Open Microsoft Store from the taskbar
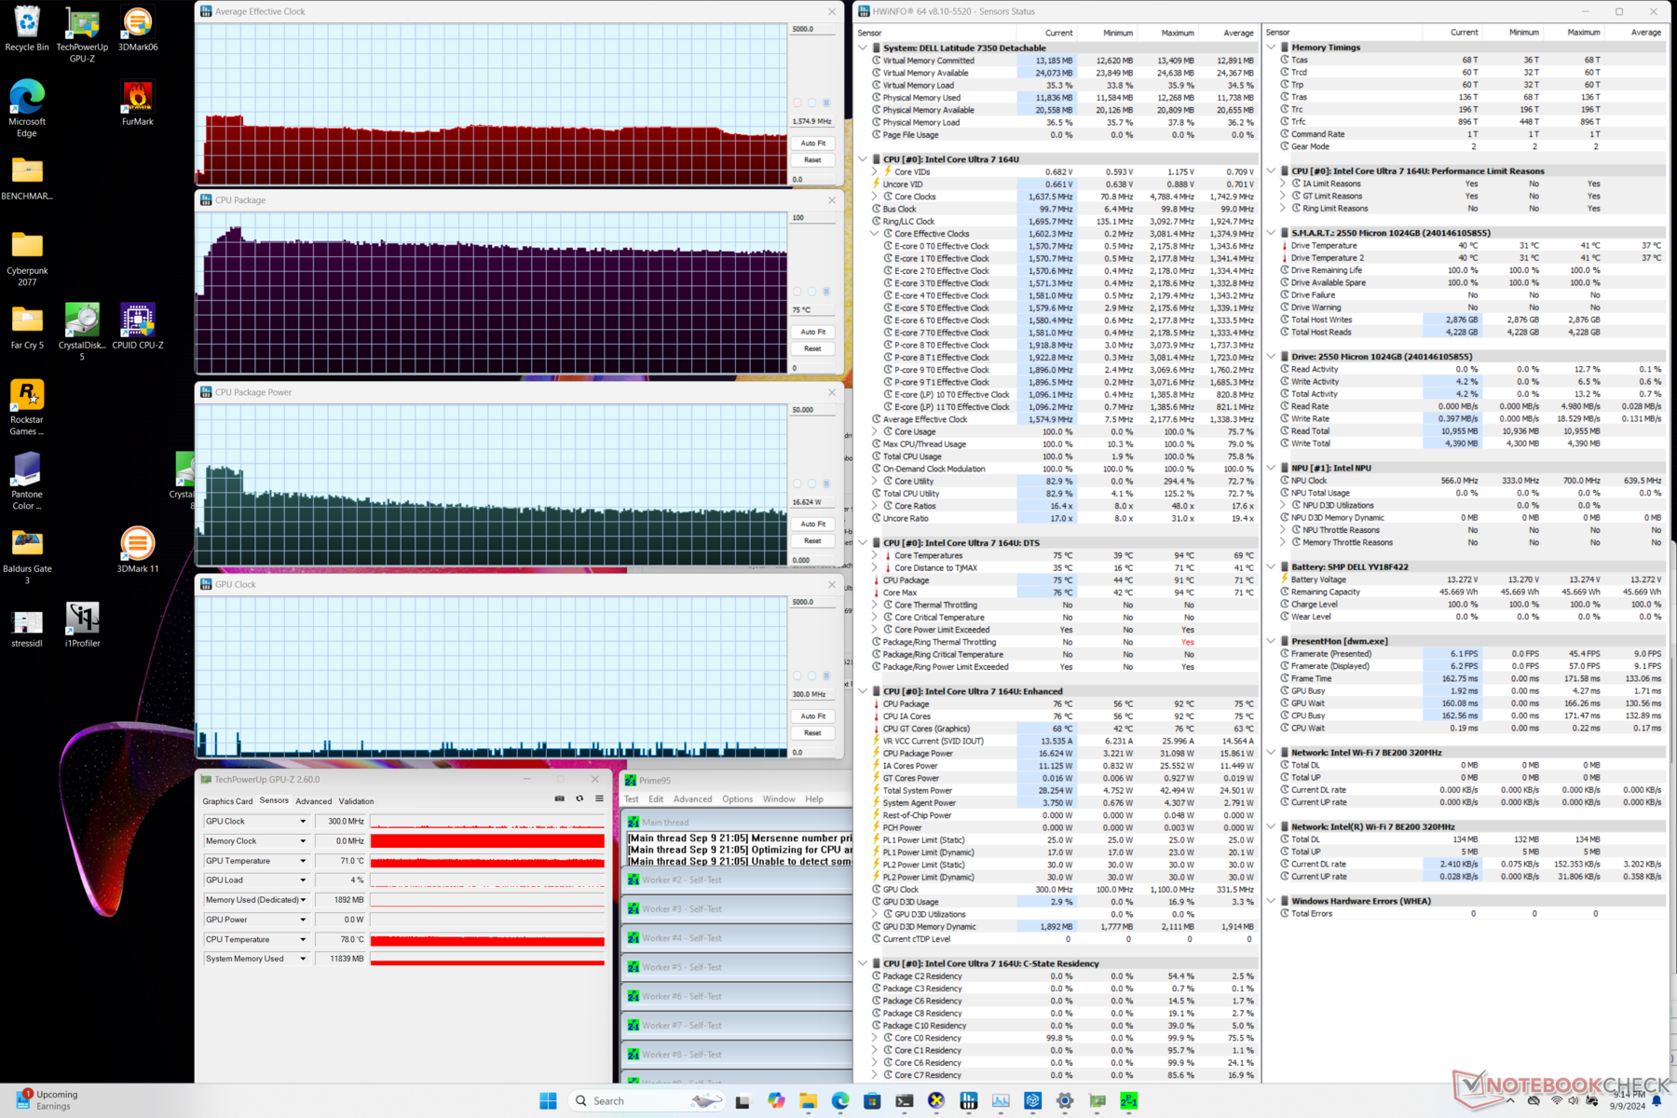 (872, 1100)
